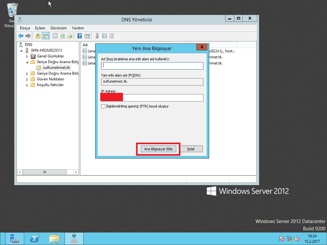Select Genel Günlükler tree node
This screenshot has height=245, width=327.
[50, 56]
